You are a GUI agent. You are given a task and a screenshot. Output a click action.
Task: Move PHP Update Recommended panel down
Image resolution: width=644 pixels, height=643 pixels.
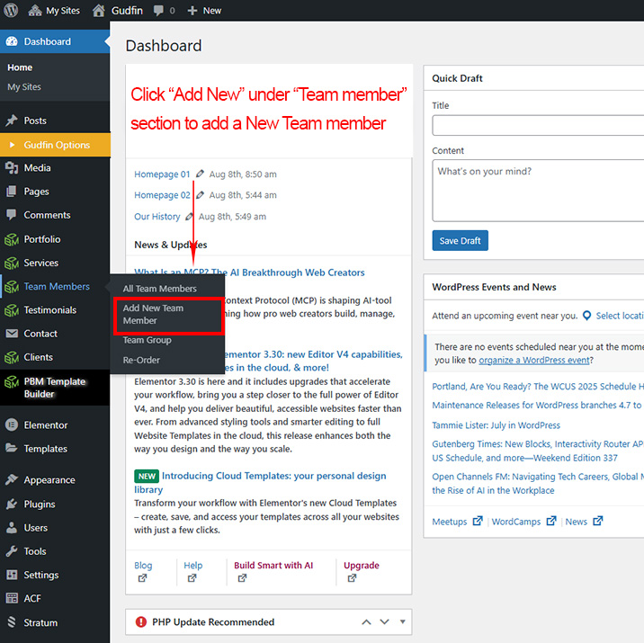(x=385, y=622)
